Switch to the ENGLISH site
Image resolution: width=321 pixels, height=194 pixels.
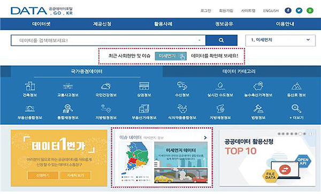coord(271,11)
